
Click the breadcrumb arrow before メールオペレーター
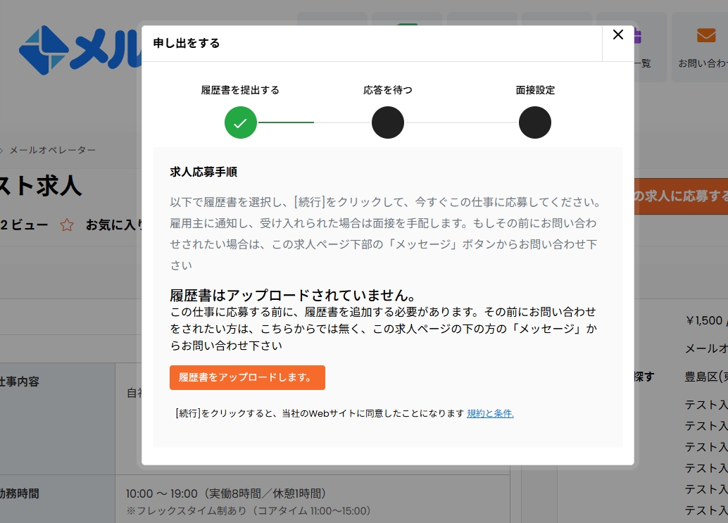point(3,150)
